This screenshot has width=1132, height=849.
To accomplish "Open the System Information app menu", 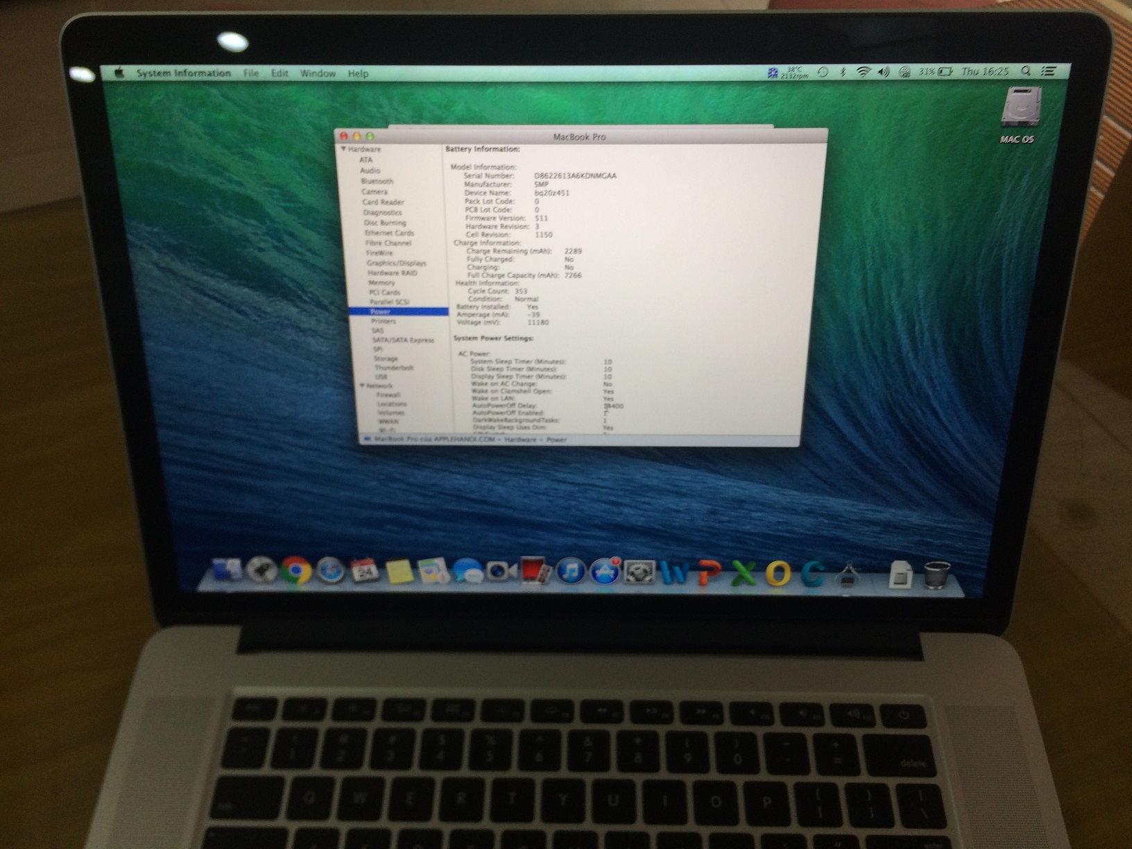I will click(x=183, y=73).
